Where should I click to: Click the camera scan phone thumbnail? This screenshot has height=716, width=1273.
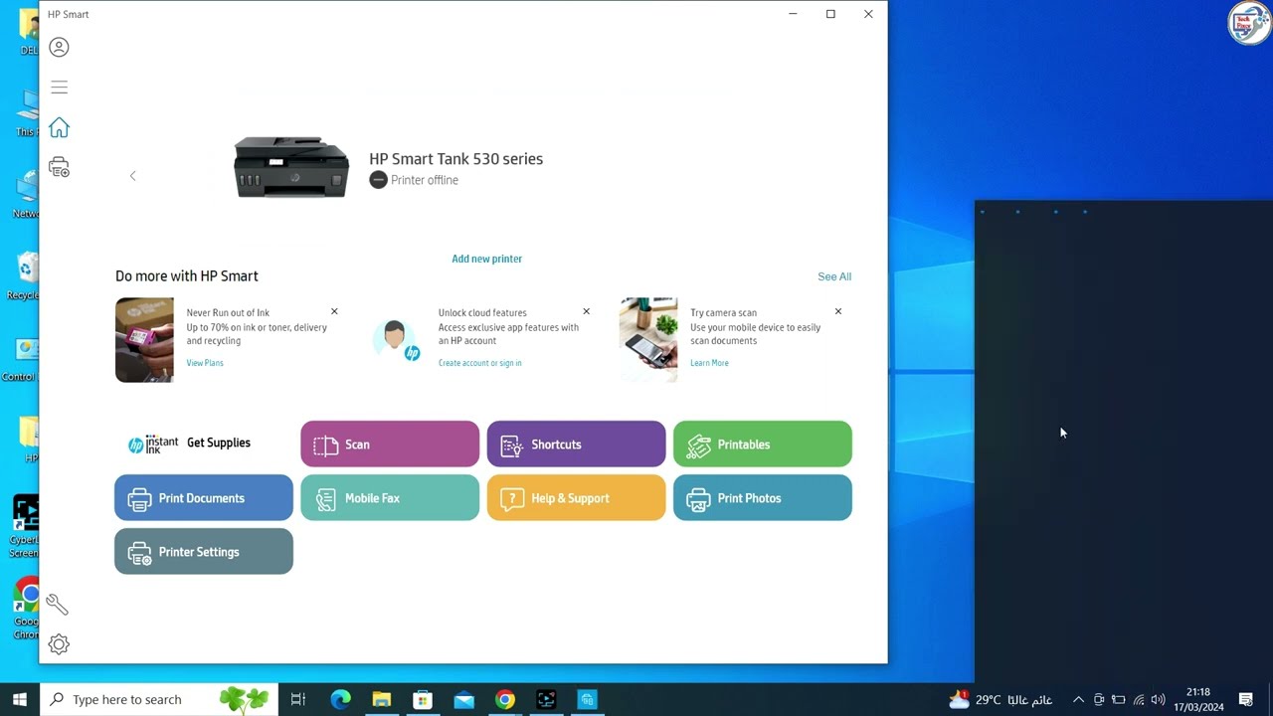click(x=648, y=340)
